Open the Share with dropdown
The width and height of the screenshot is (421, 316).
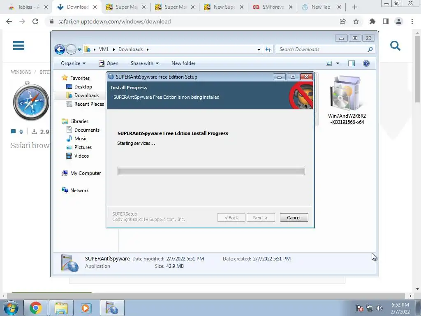tap(144, 63)
